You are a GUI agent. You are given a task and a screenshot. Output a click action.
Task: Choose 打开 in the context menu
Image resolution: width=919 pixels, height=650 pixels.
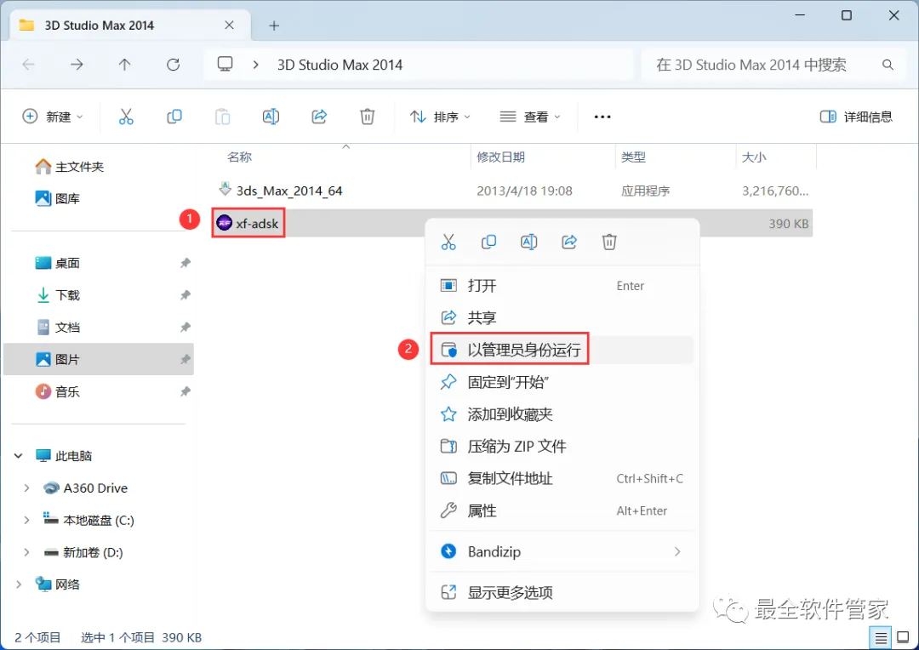tap(562, 285)
